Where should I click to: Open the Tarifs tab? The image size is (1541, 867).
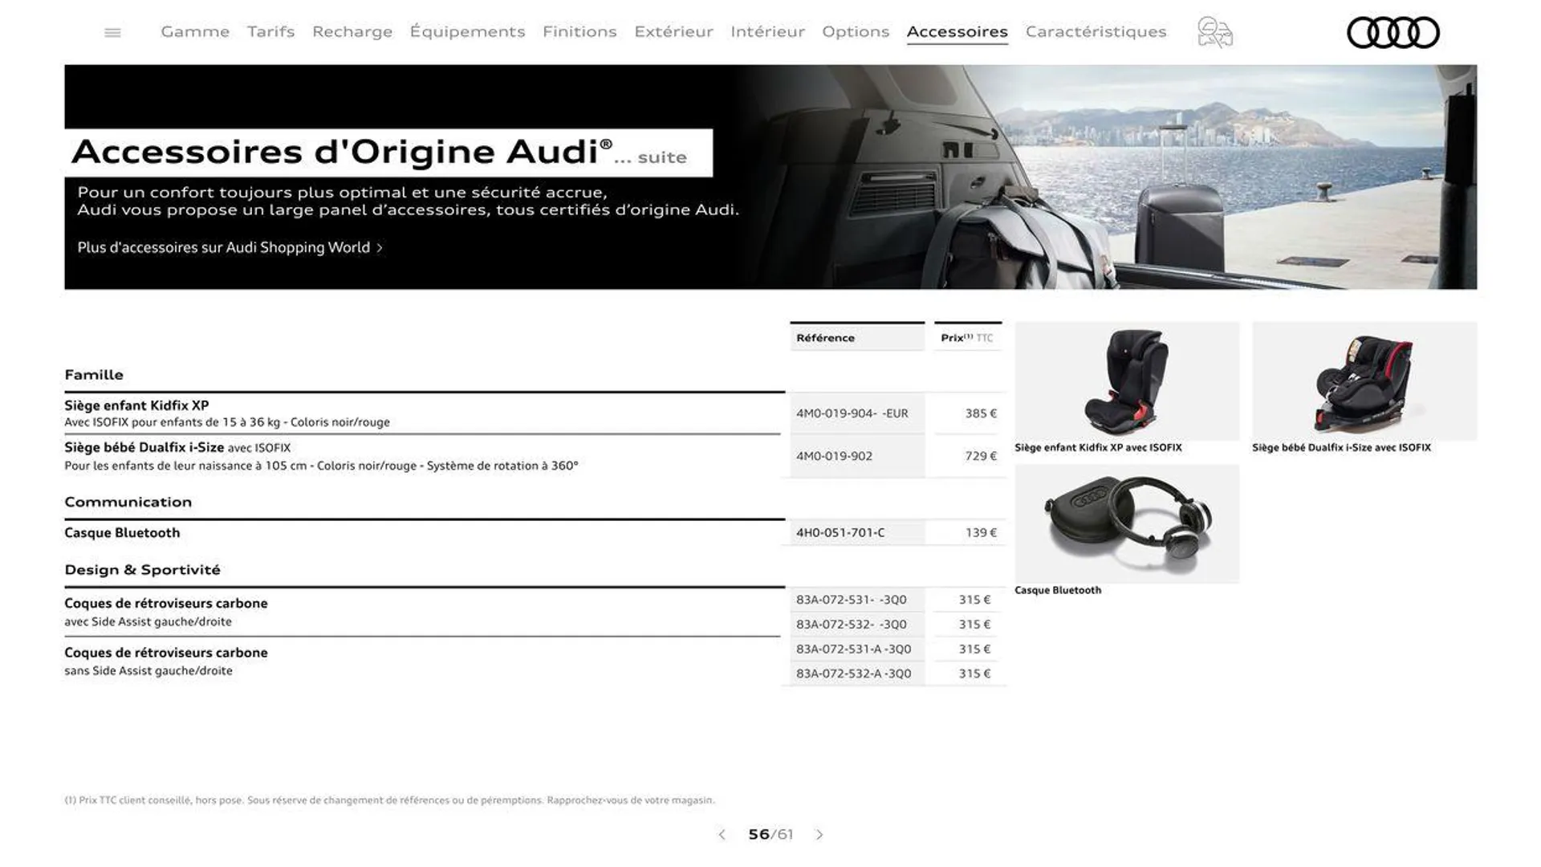pos(270,32)
